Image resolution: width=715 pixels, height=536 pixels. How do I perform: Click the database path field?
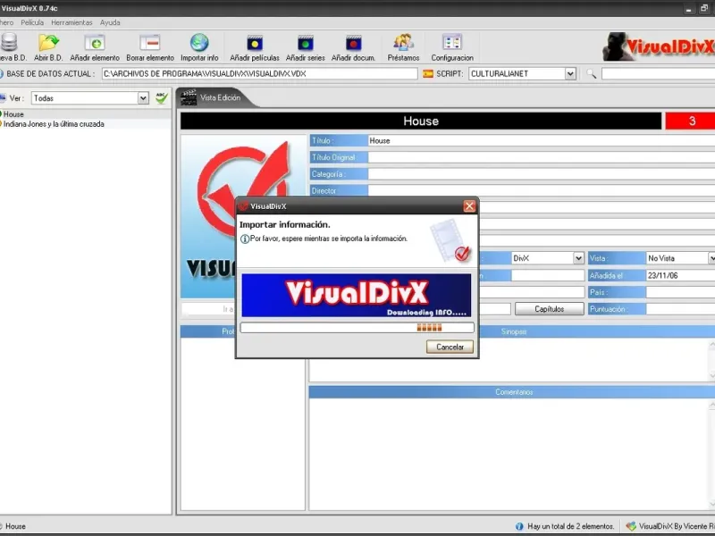point(259,73)
